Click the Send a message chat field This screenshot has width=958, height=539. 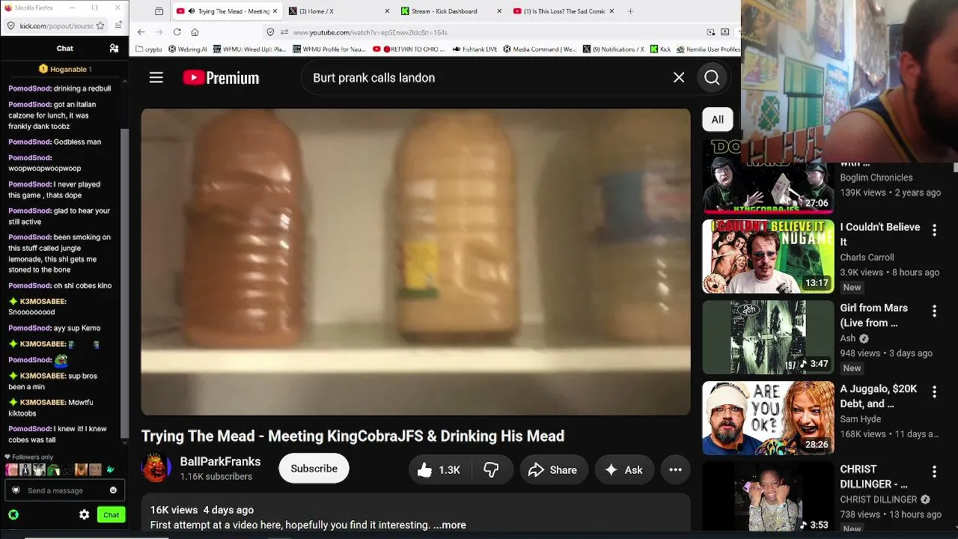(63, 490)
